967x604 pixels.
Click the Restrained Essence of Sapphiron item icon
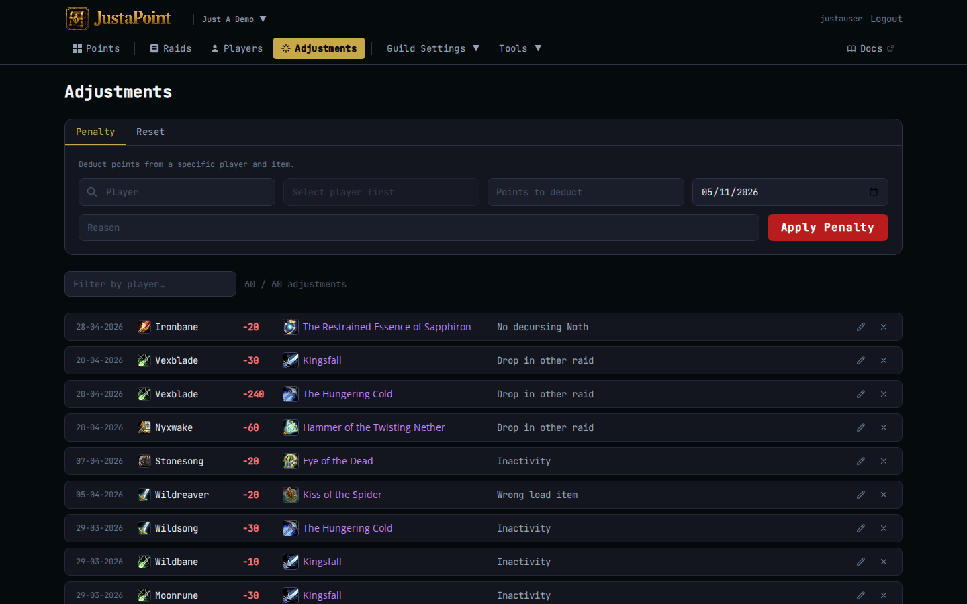click(x=290, y=327)
